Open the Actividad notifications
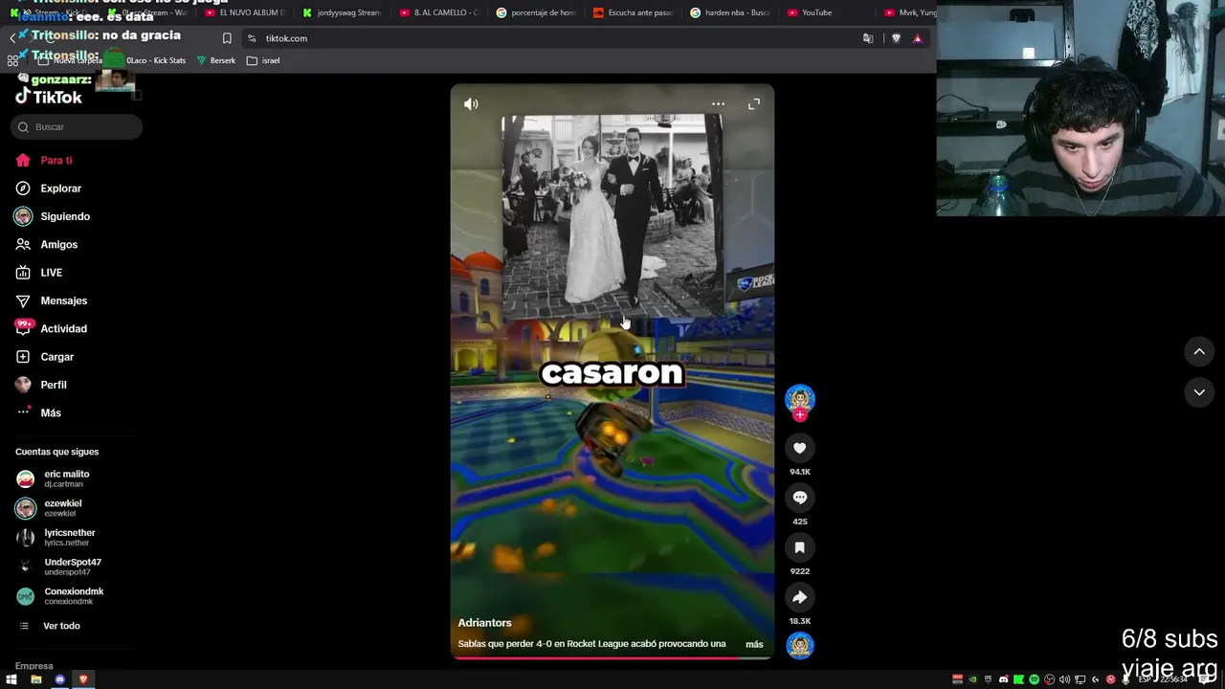Image resolution: width=1225 pixels, height=689 pixels. coord(52,328)
